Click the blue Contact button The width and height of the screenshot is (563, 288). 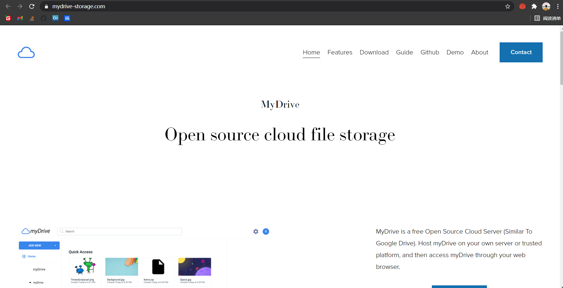pyautogui.click(x=521, y=52)
